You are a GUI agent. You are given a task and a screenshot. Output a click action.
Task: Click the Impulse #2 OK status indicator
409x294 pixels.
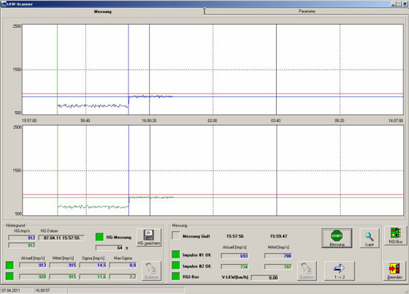tap(177, 266)
